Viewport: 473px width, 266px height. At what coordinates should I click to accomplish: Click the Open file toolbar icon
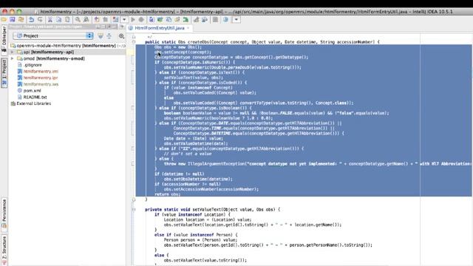tap(4, 20)
